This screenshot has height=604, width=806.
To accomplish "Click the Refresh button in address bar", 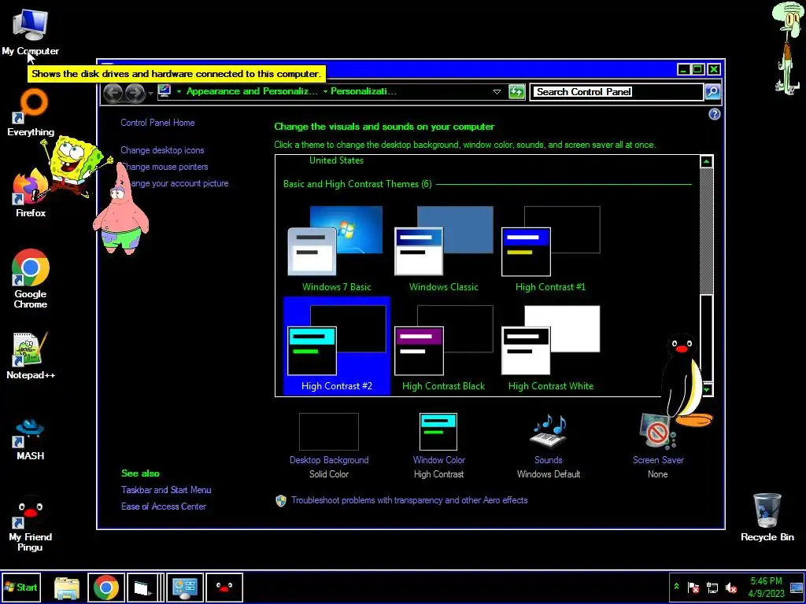I will pos(516,92).
